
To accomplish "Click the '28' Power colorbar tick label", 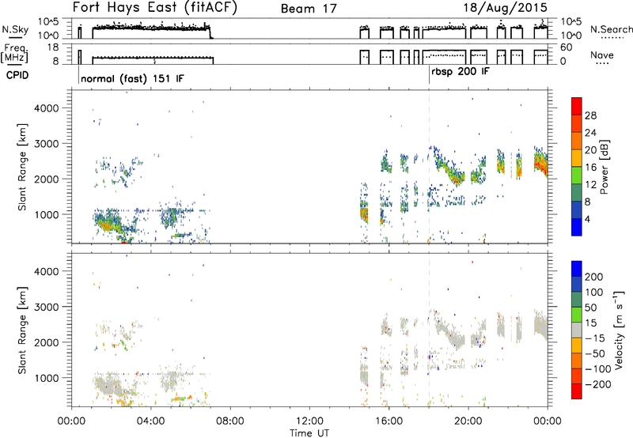I will coord(590,115).
